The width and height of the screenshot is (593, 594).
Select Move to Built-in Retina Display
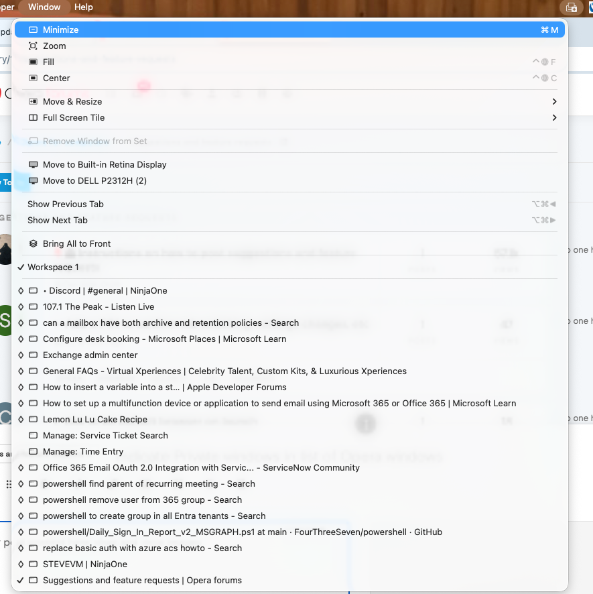click(x=289, y=164)
